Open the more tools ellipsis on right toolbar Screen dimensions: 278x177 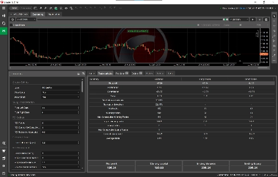pyautogui.click(x=274, y=61)
